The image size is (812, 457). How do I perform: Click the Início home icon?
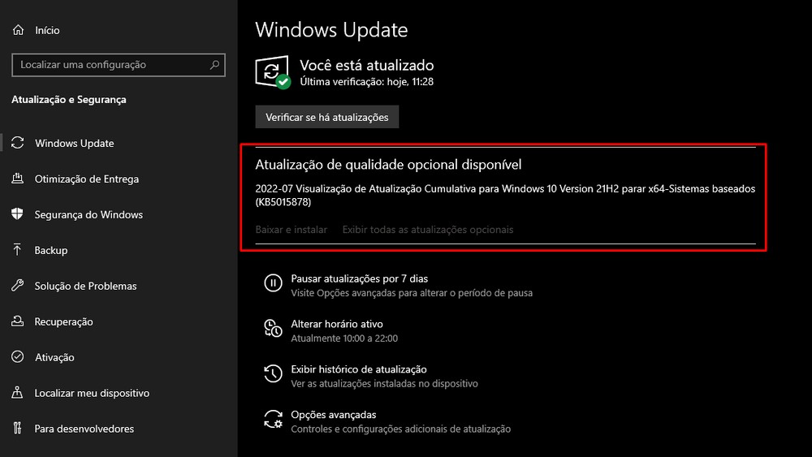point(18,30)
